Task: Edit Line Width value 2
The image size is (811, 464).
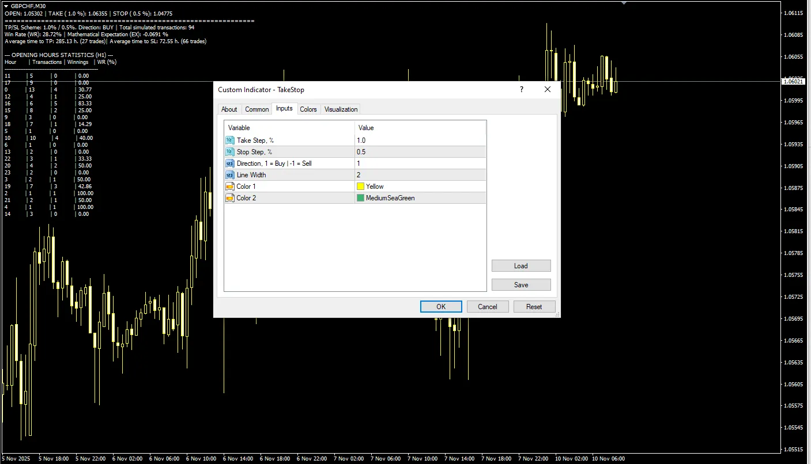Action: pyautogui.click(x=420, y=175)
